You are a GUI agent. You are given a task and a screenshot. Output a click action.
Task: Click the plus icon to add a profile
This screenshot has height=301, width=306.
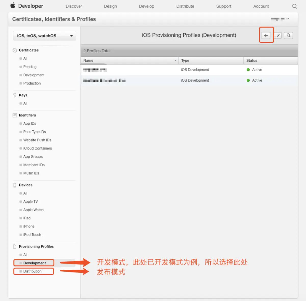click(266, 35)
